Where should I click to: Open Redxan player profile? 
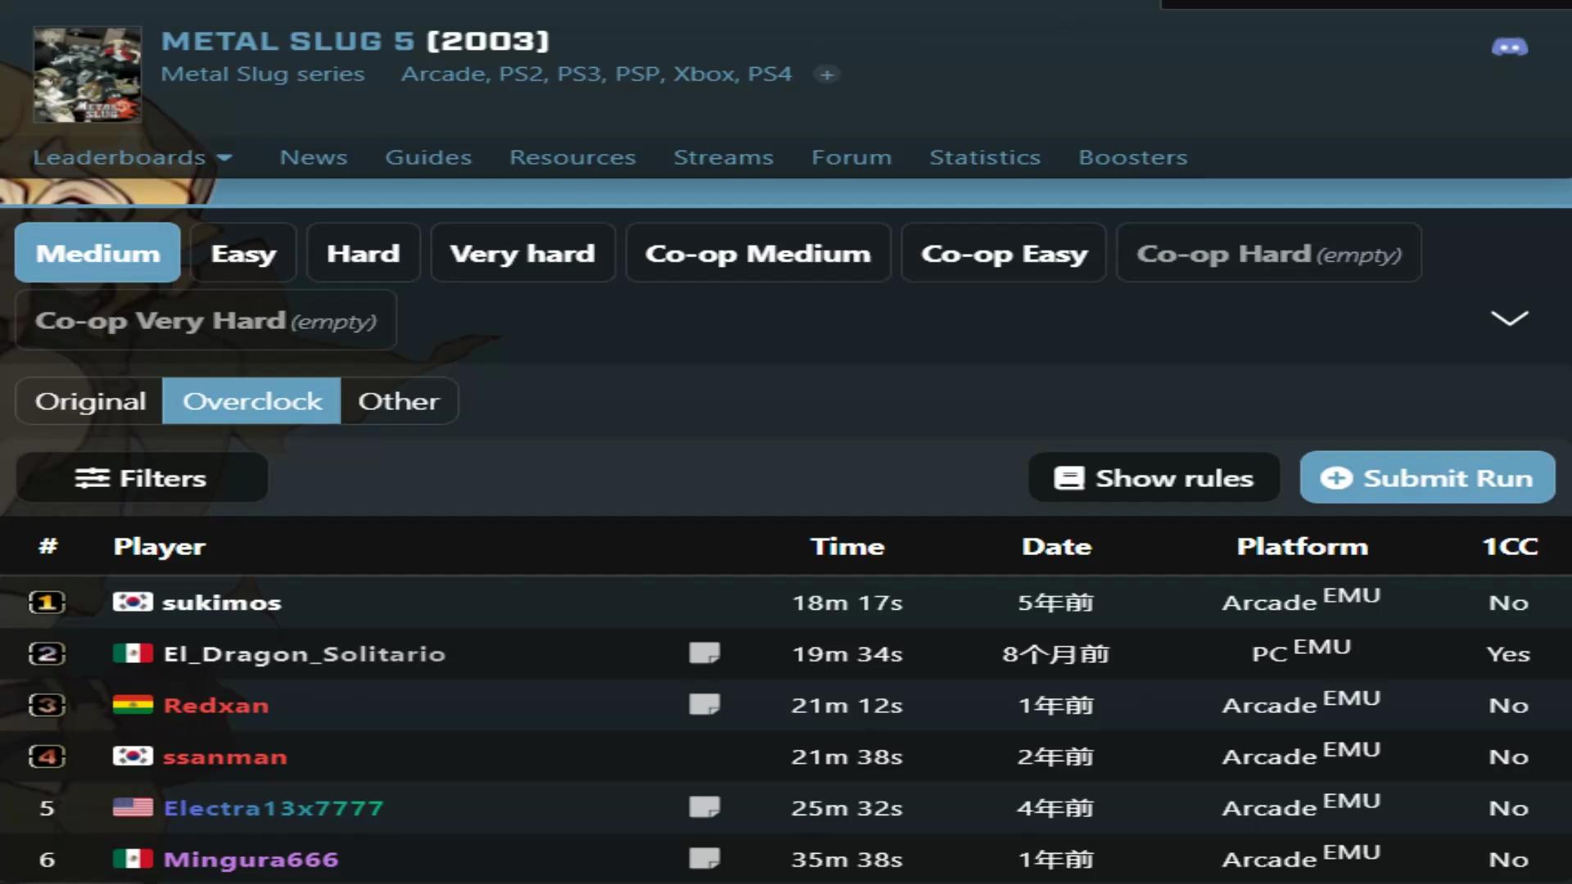(215, 706)
